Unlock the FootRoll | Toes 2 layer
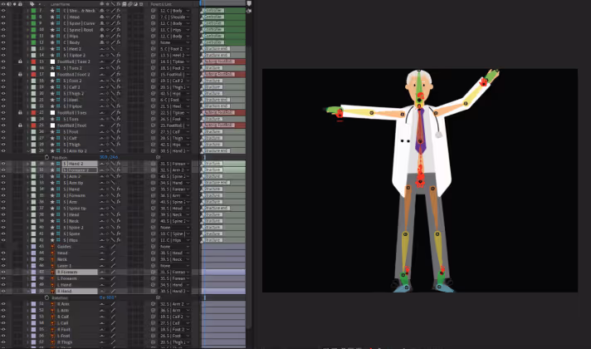This screenshot has width=591, height=349. tap(20, 61)
